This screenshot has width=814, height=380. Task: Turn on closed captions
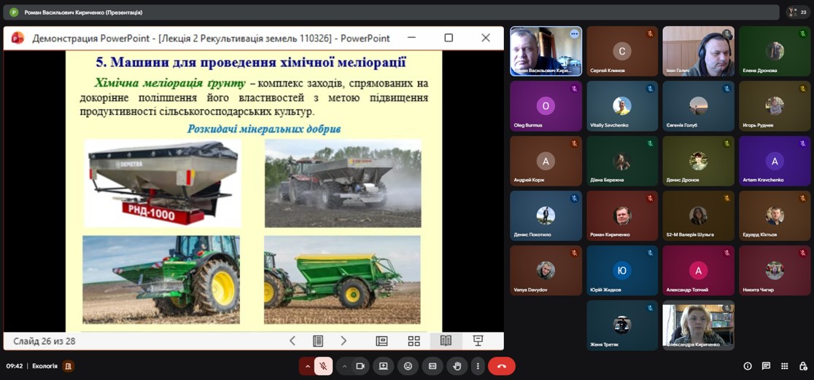pyautogui.click(x=433, y=366)
